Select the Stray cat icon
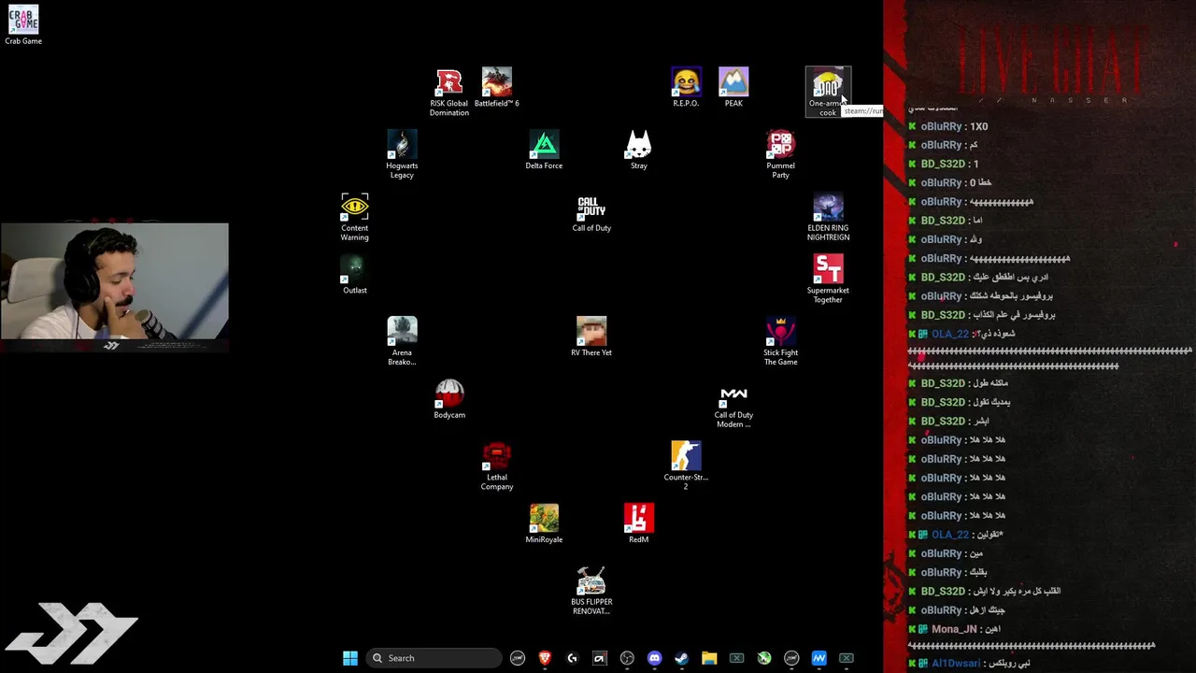 (639, 150)
